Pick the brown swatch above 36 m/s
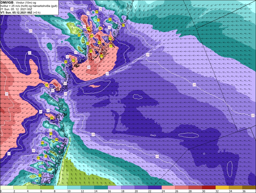Screen dimensions: 256x193 (x=249, y=187)
